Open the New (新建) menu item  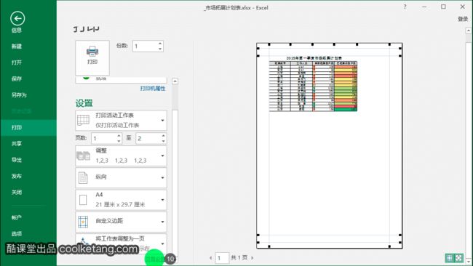(x=17, y=46)
